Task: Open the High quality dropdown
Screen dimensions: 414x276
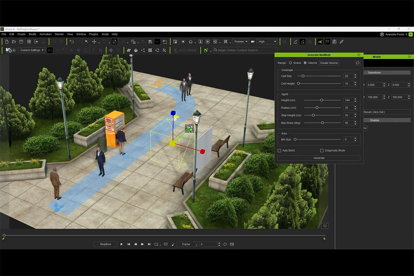Action: click(x=267, y=42)
